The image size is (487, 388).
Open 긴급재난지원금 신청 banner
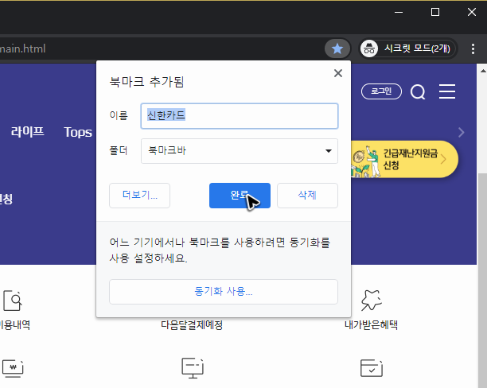click(404, 159)
